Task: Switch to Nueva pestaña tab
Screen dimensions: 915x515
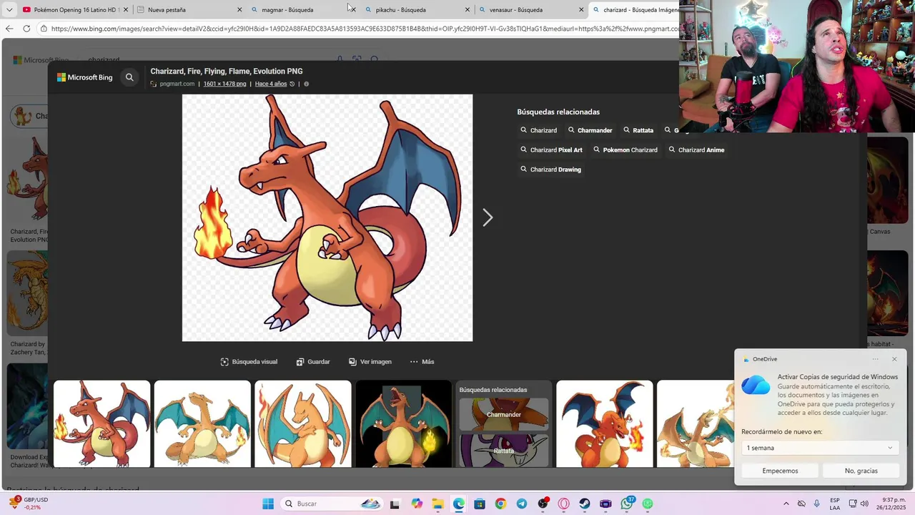Action: tap(189, 10)
